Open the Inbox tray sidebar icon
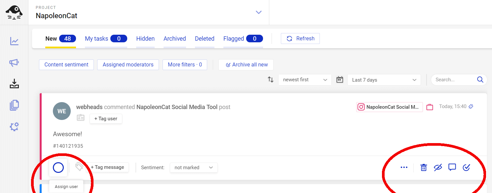The width and height of the screenshot is (492, 193). [14, 84]
